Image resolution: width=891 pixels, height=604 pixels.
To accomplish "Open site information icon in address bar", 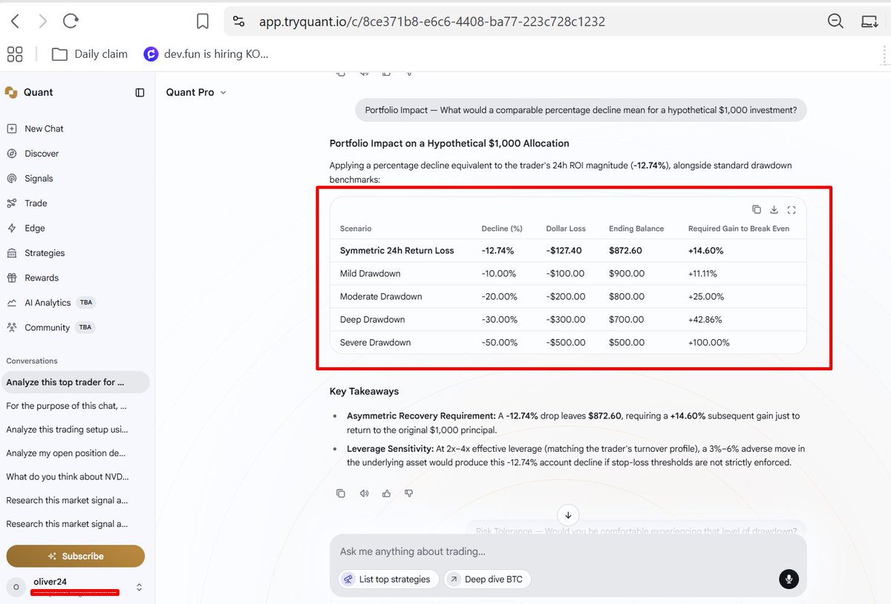I will [238, 22].
